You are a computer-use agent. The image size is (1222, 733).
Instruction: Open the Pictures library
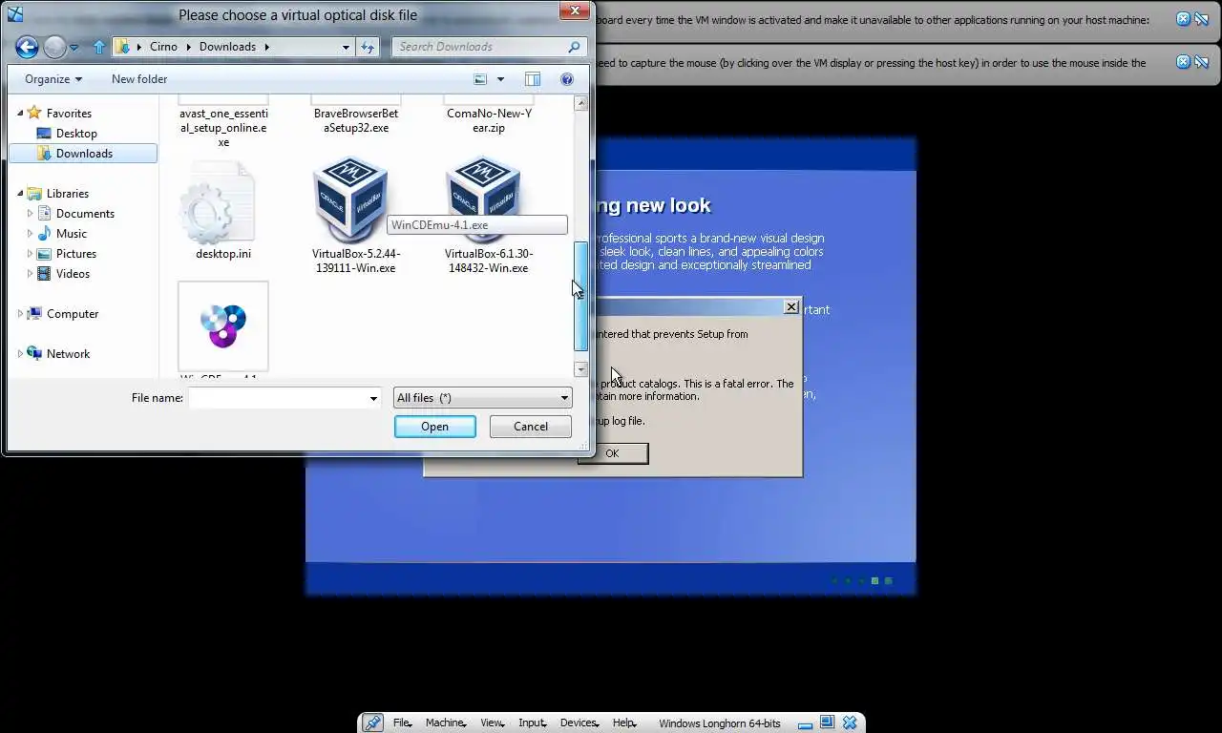[x=75, y=253]
